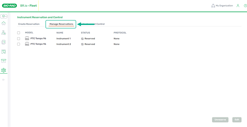This screenshot has width=247, height=127.
Task: Click the Instrument 1 name cell
Action: 63,39
